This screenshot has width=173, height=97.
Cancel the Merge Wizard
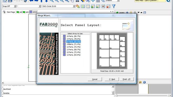(x=95, y=79)
